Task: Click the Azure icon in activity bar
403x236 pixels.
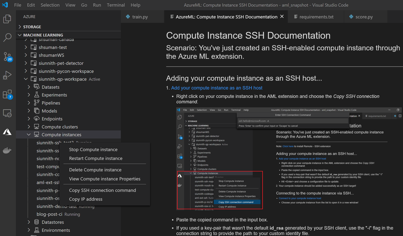Action: 7,132
